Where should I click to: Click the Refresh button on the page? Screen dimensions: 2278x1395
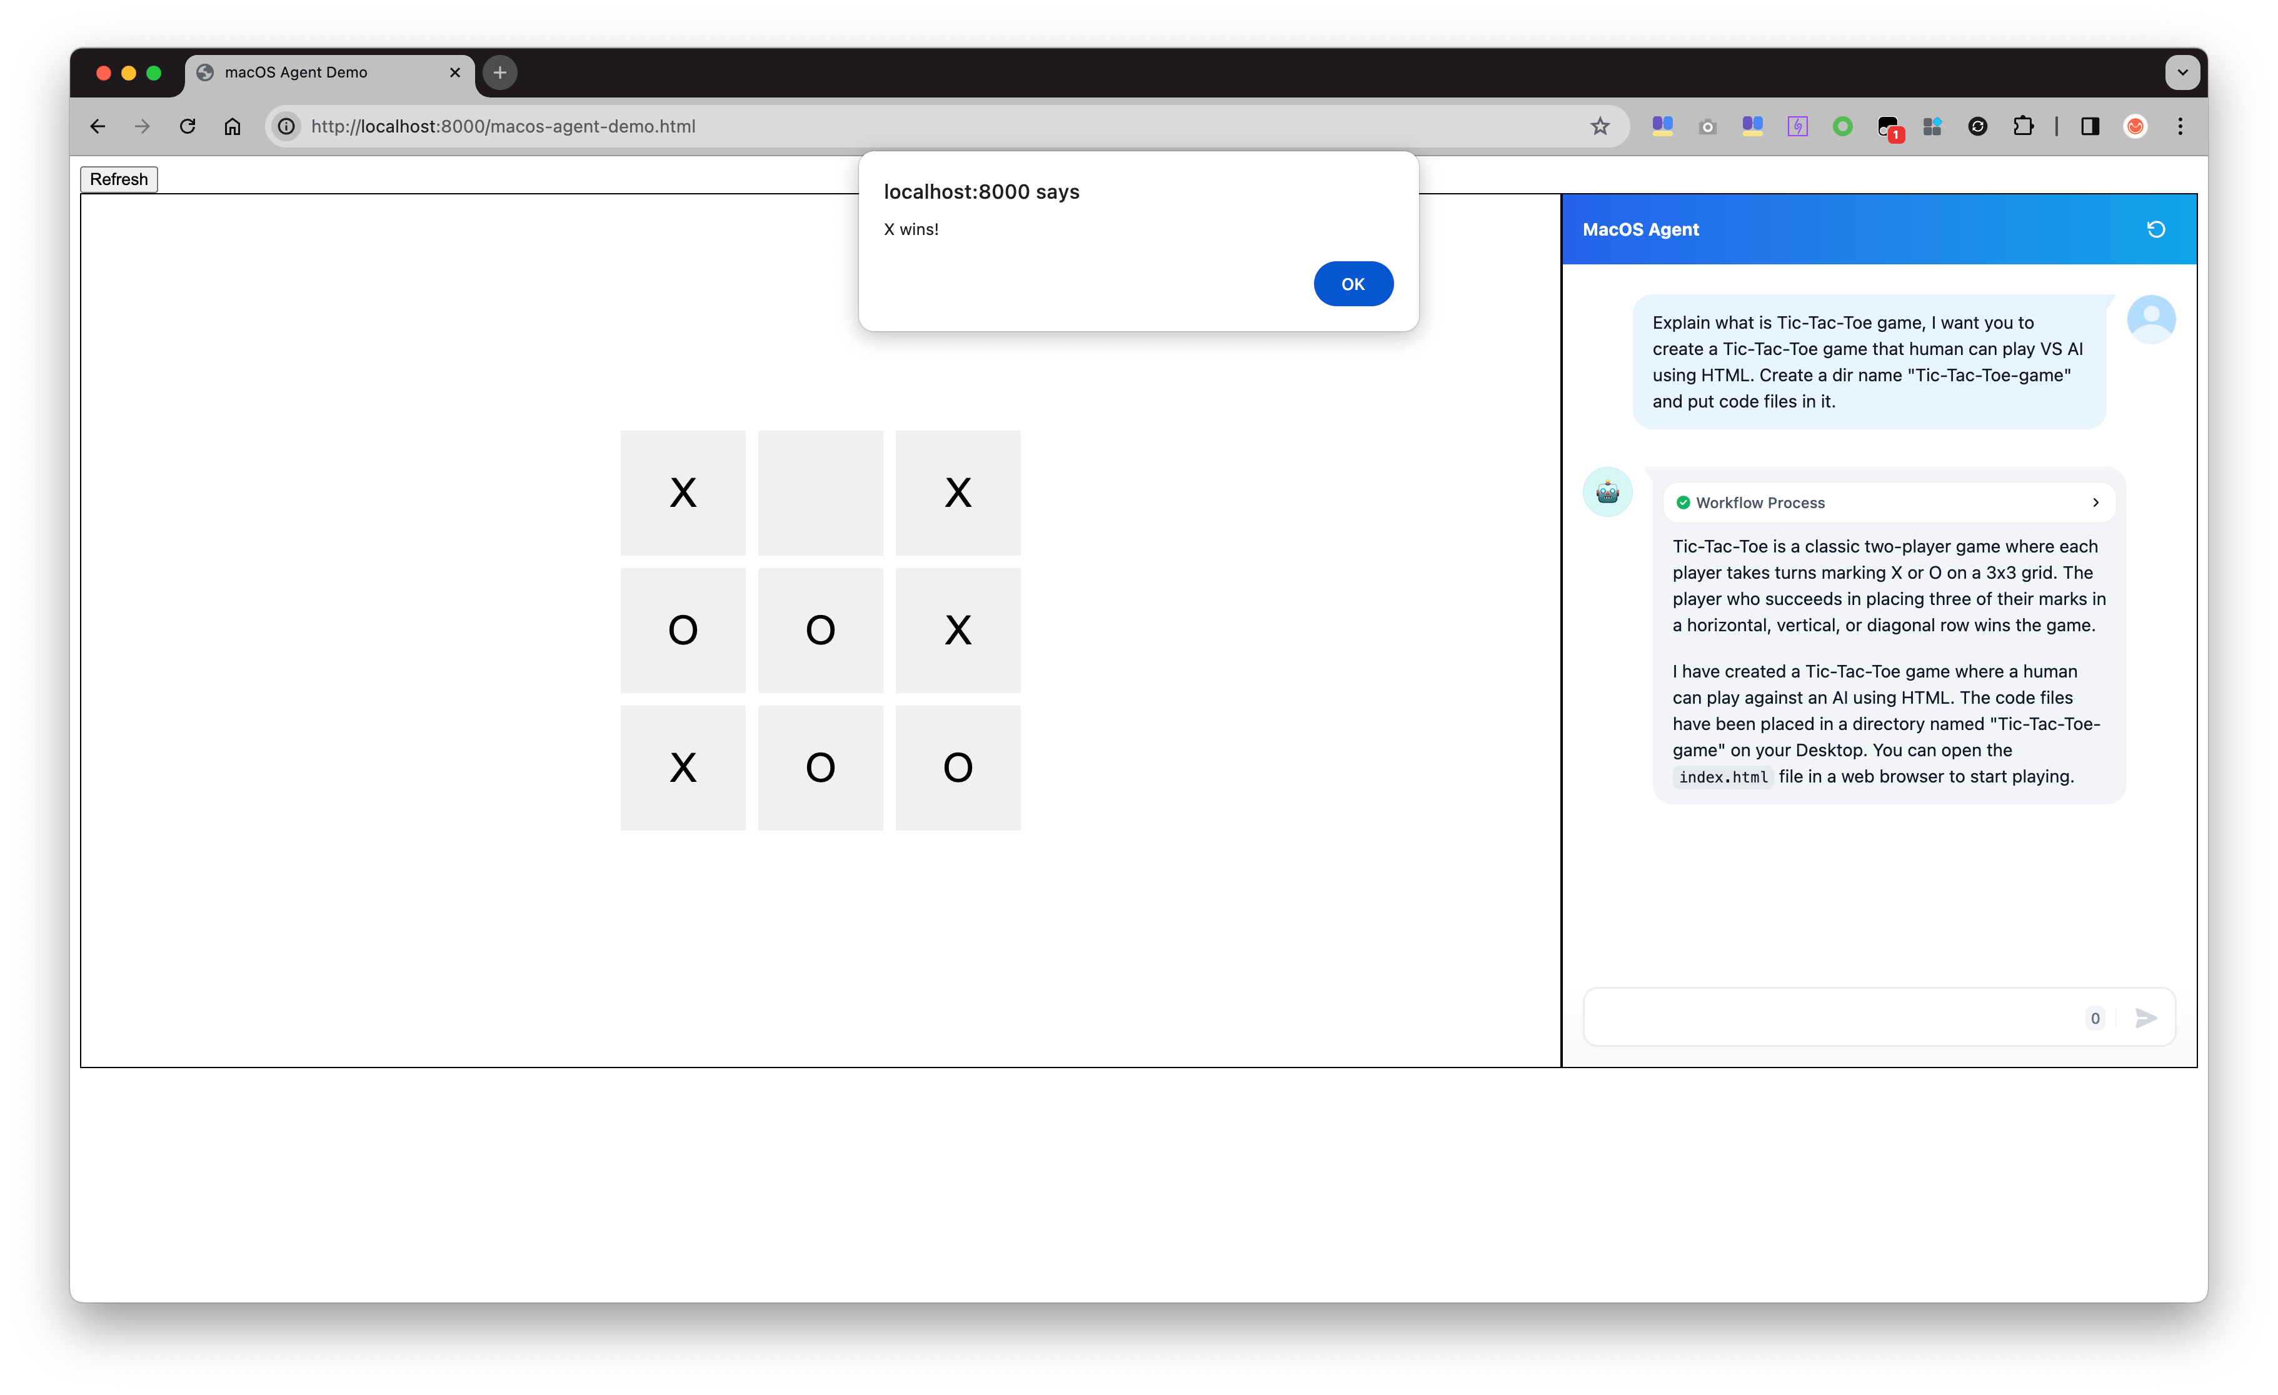tap(119, 179)
